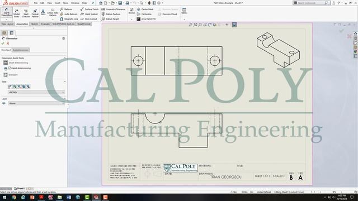This screenshot has width=358, height=201.
Task: Insert a Datum Feature symbol
Action: 111,14
